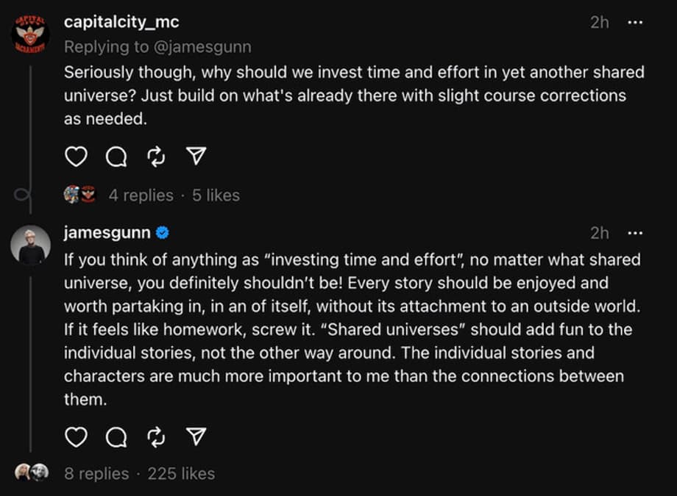Comment on capitalcity_mc's post
This screenshot has width=677, height=496.
116,157
